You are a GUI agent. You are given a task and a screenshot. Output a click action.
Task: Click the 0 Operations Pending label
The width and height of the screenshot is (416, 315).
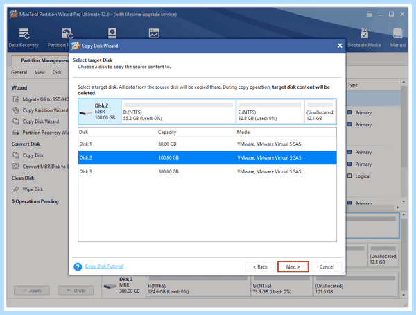[x=35, y=201]
